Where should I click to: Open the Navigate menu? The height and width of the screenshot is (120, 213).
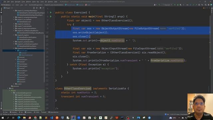point(18,2)
